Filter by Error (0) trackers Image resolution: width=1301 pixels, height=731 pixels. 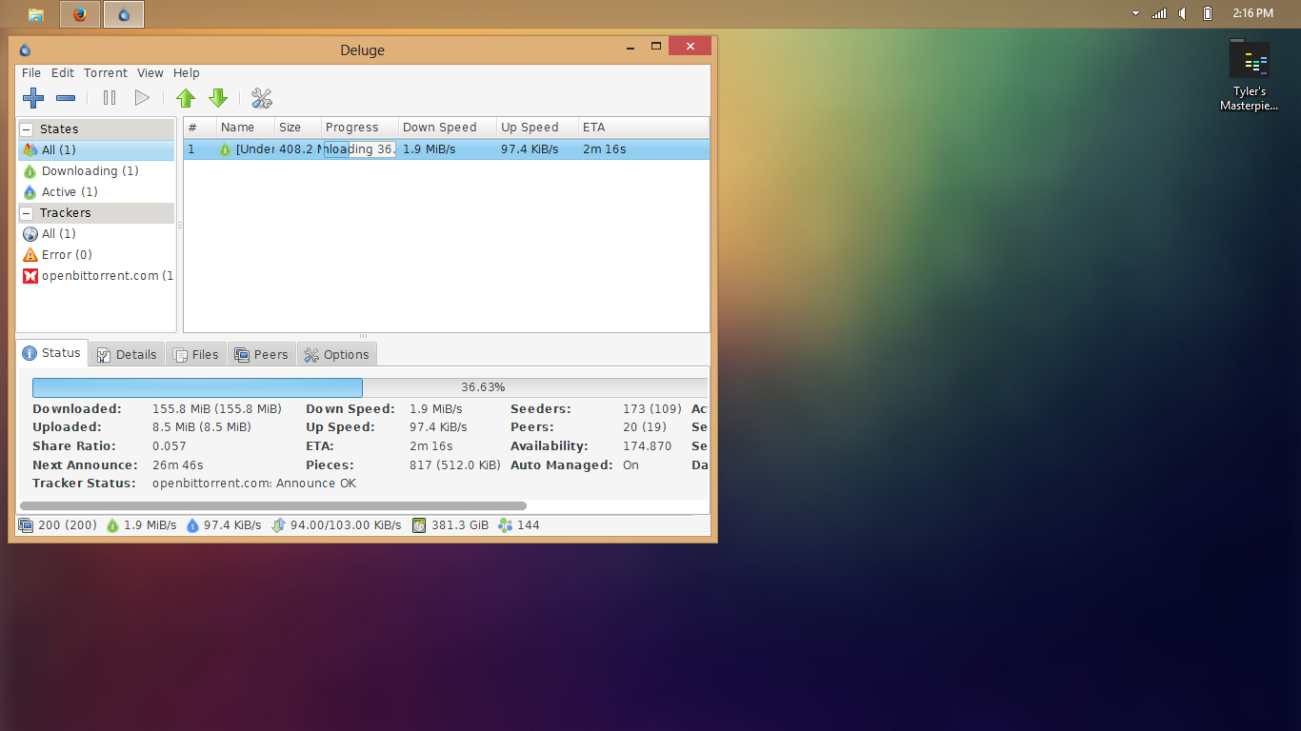click(x=96, y=255)
